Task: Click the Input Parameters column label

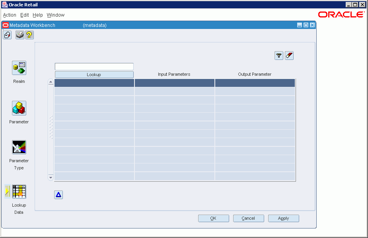Action: tap(174, 74)
